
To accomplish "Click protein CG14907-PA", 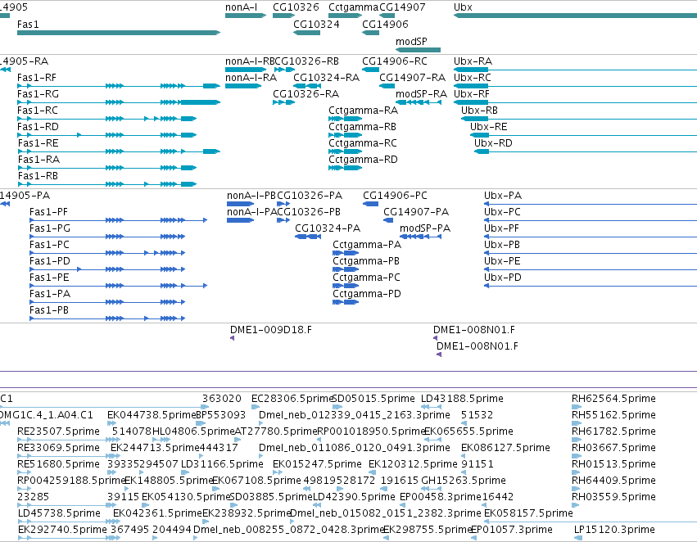I will (x=388, y=220).
